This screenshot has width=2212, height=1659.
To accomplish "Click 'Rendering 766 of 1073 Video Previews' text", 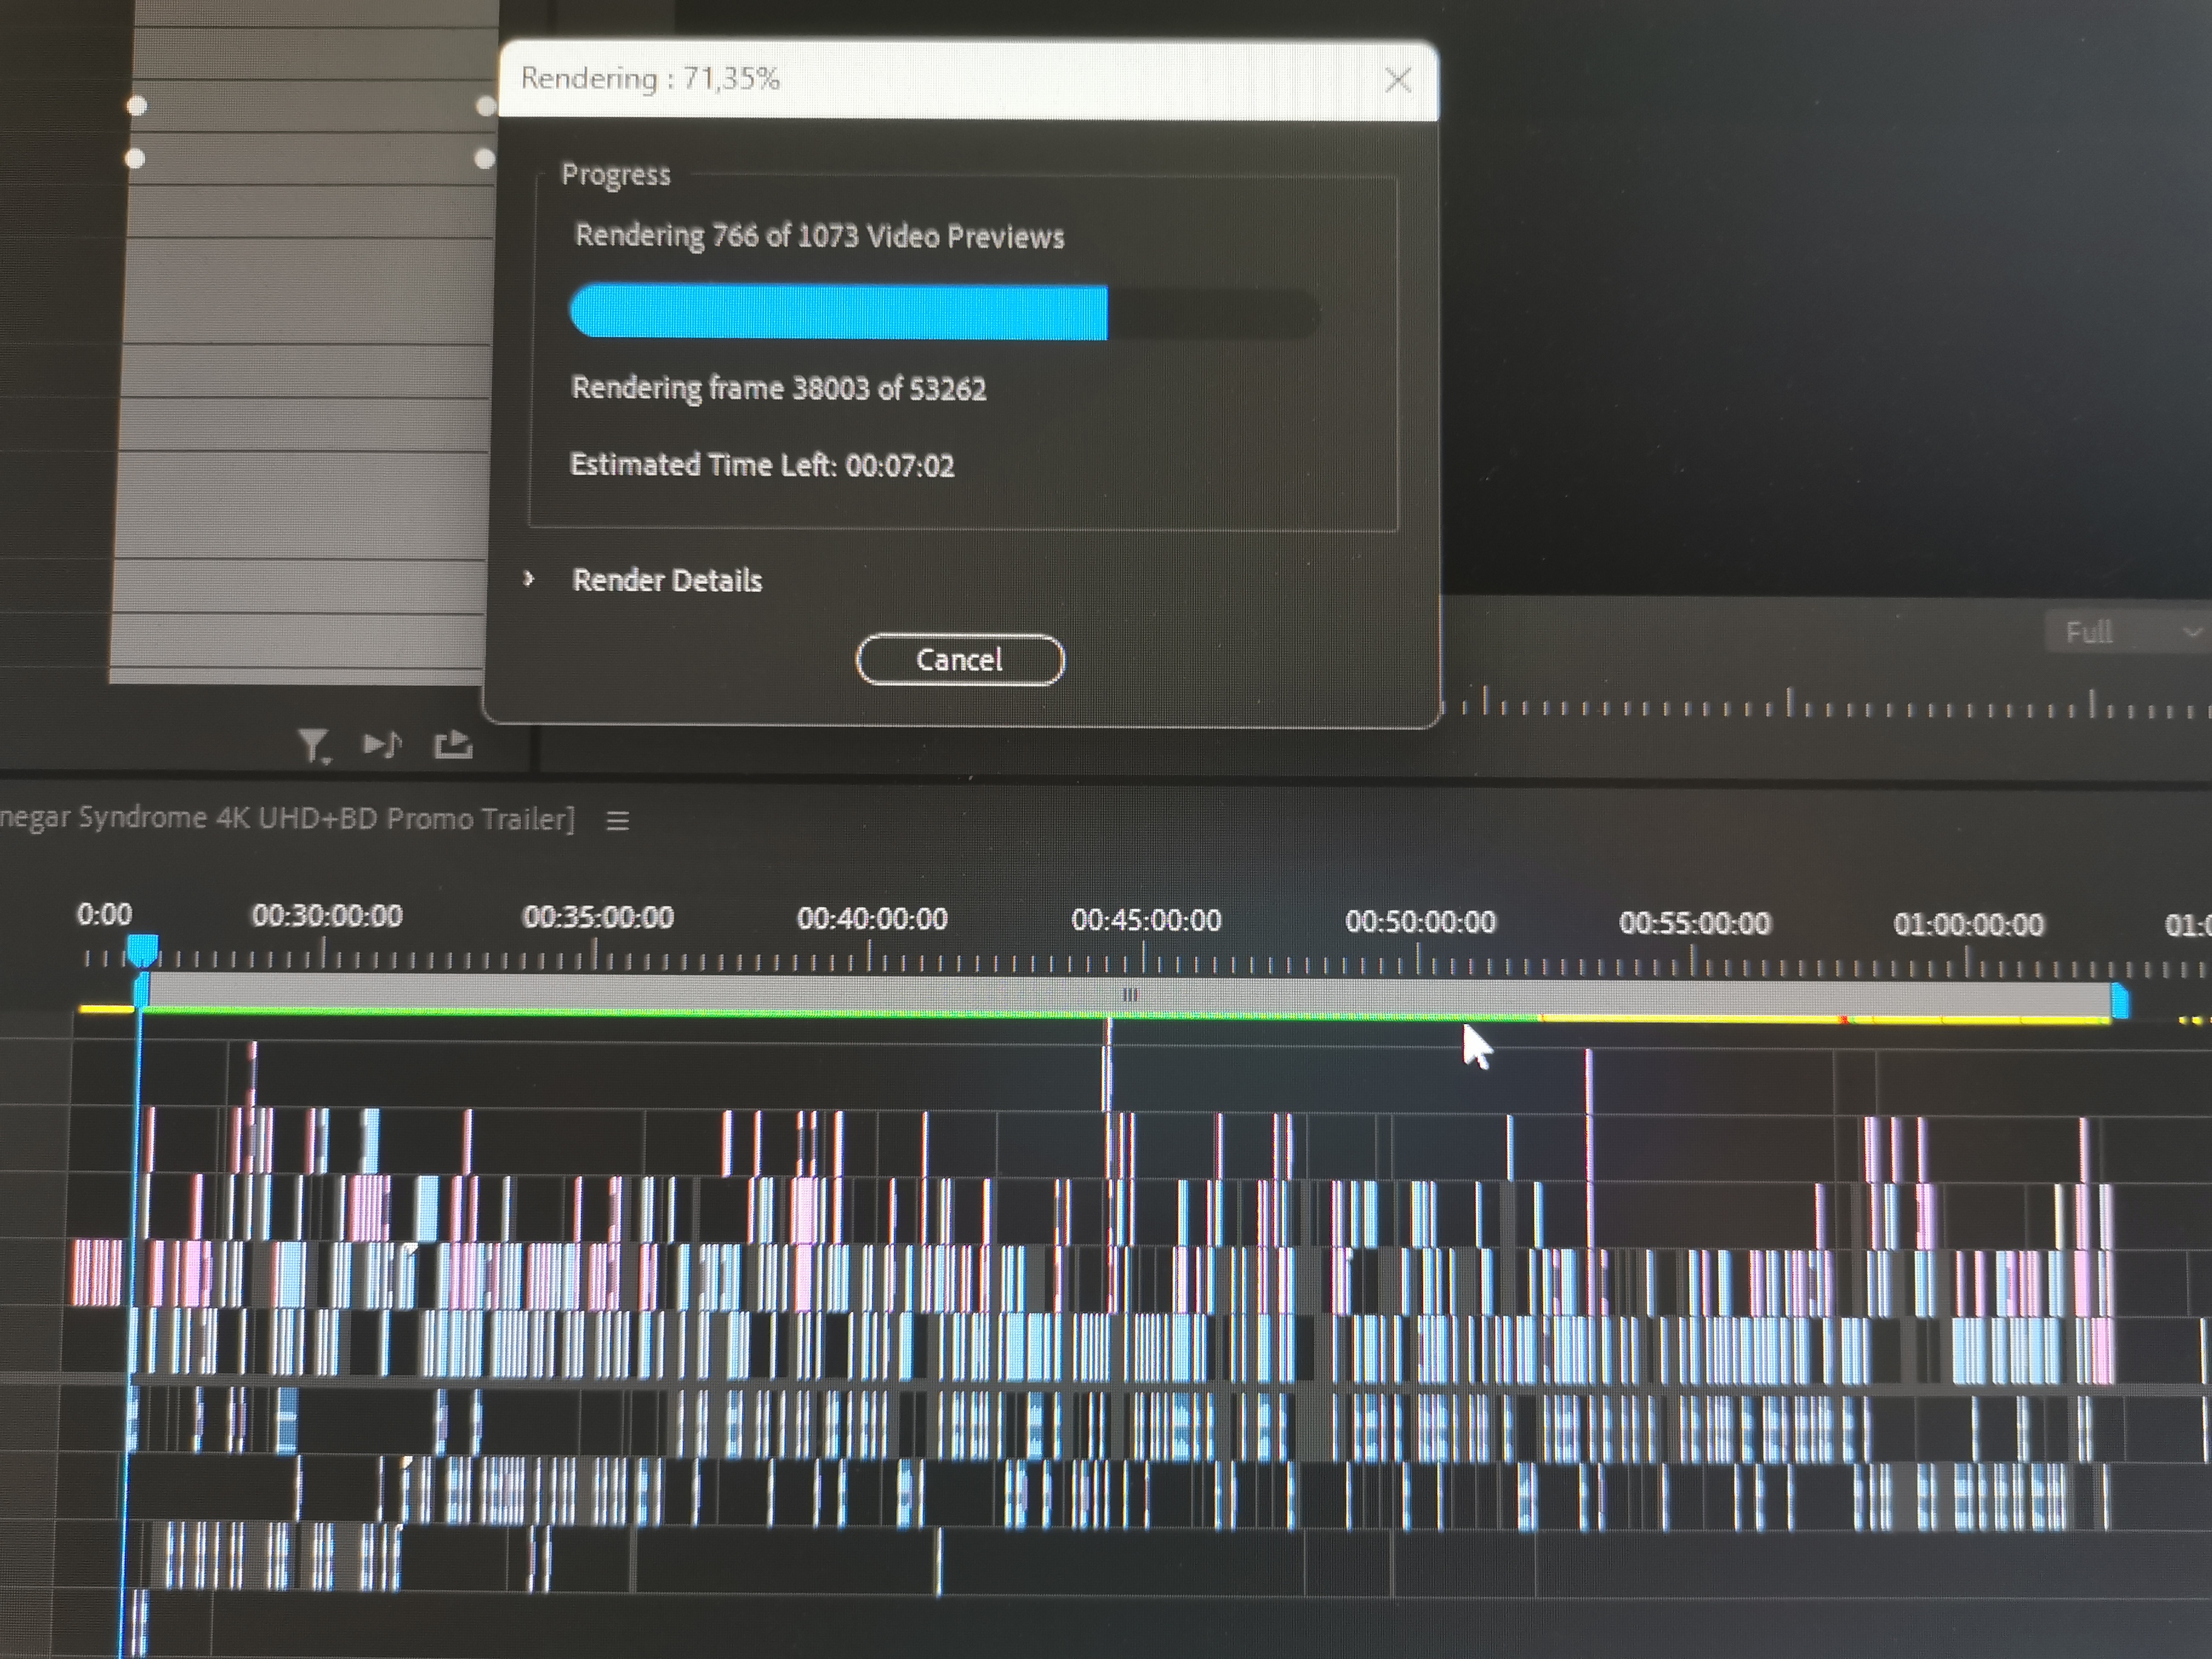I will 820,236.
